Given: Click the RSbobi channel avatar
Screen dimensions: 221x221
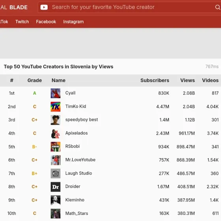Looking at the screenshot, I should (56, 147).
